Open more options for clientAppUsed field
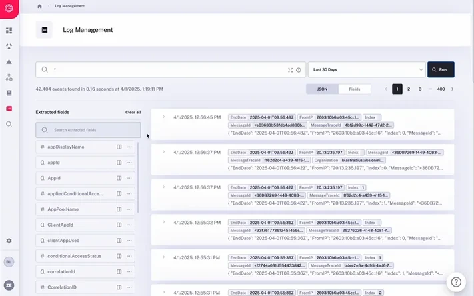Image resolution: width=474 pixels, height=296 pixels. point(129,241)
